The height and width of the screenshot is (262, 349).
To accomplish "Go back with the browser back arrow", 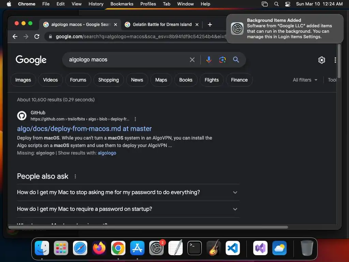I will tap(15, 37).
